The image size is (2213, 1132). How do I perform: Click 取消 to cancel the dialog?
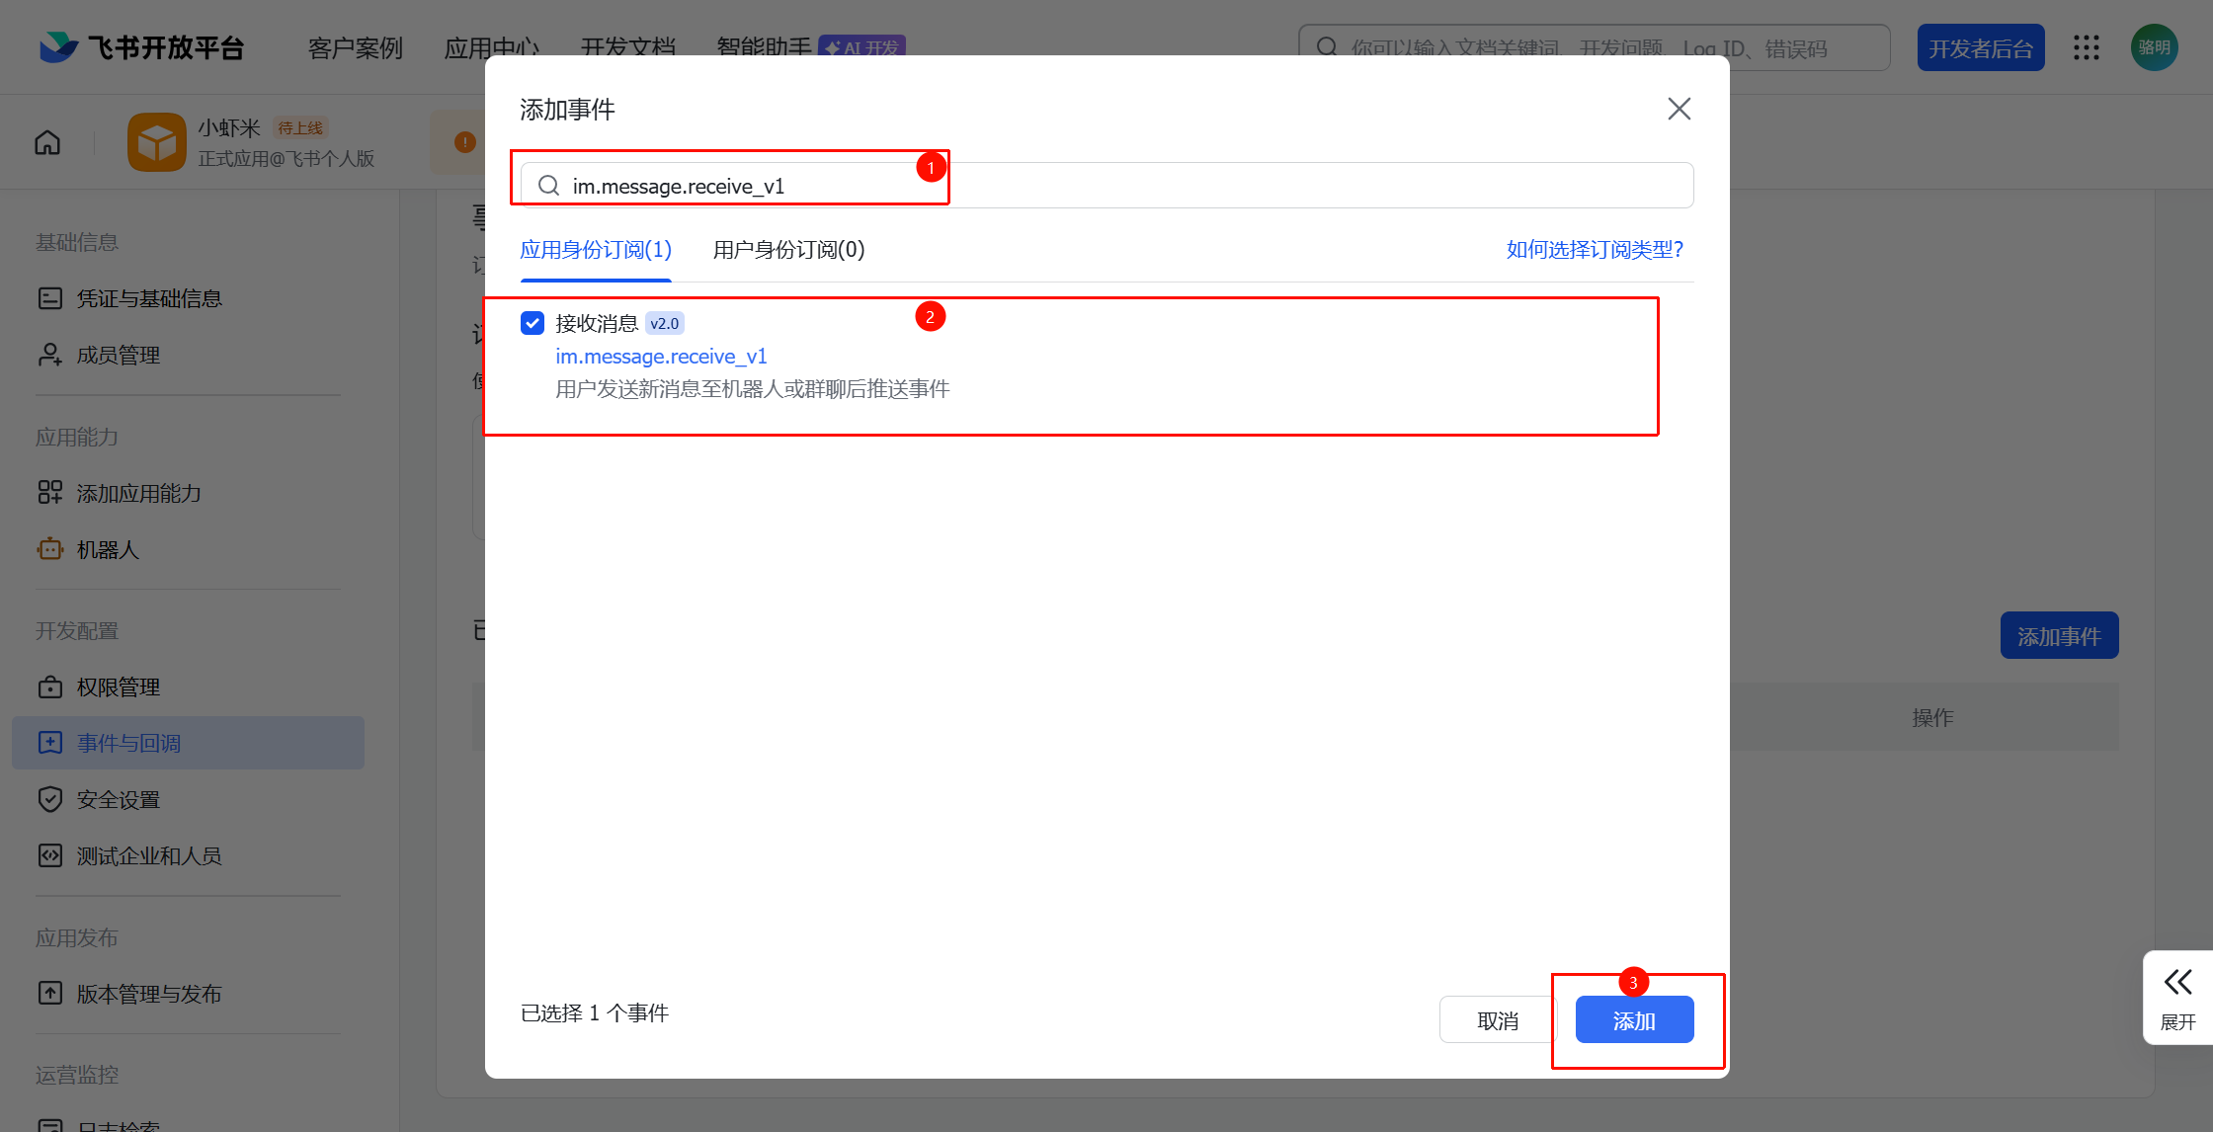pos(1497,1020)
